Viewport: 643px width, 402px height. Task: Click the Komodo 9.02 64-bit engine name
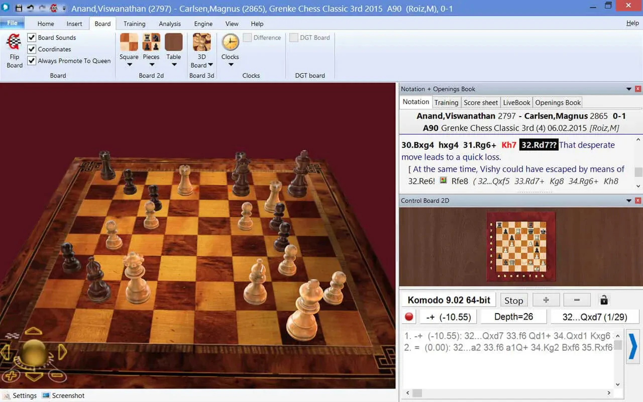(449, 300)
